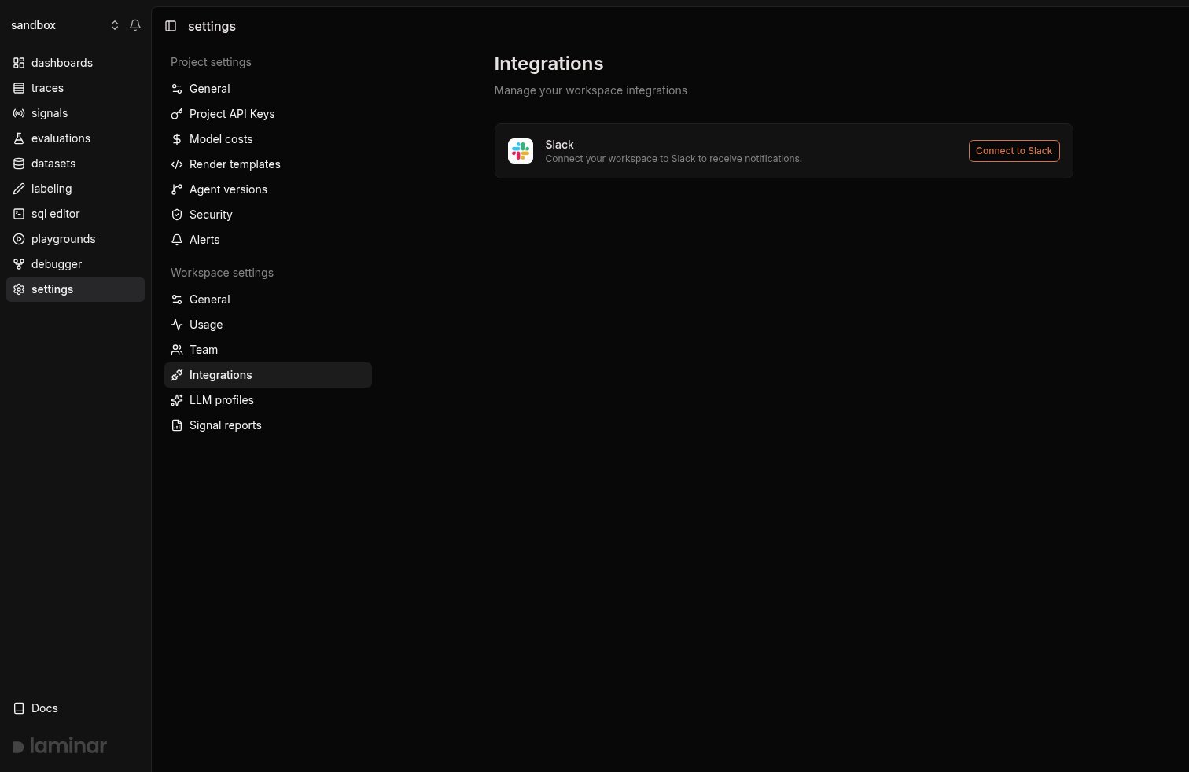Click the sql editor terminal icon
This screenshot has height=772, width=1189.
point(19,214)
